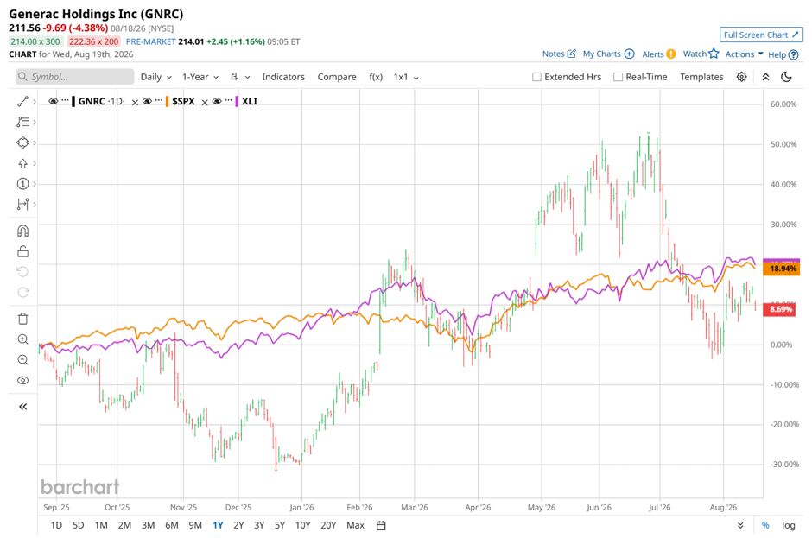This screenshot has width=812, height=538.
Task: Select the 5Y time range
Action: [x=280, y=526]
